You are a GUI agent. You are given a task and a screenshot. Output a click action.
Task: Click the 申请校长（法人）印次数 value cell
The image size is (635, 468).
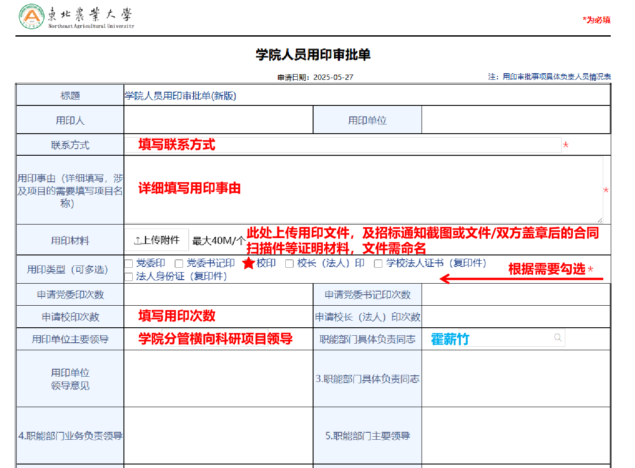[x=515, y=317]
